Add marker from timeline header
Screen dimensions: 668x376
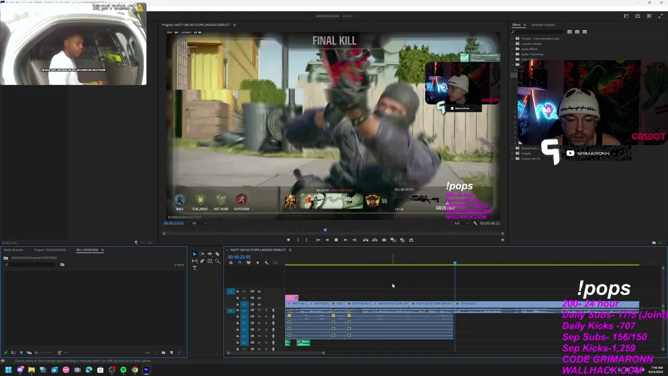point(257,263)
